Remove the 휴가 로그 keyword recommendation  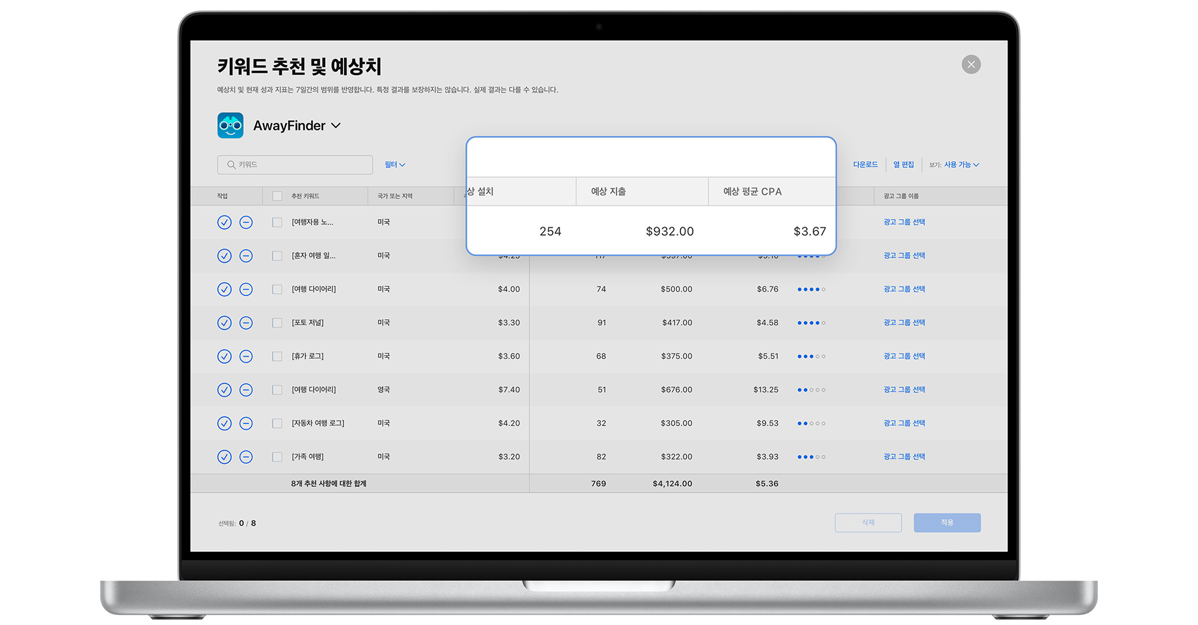coord(246,356)
